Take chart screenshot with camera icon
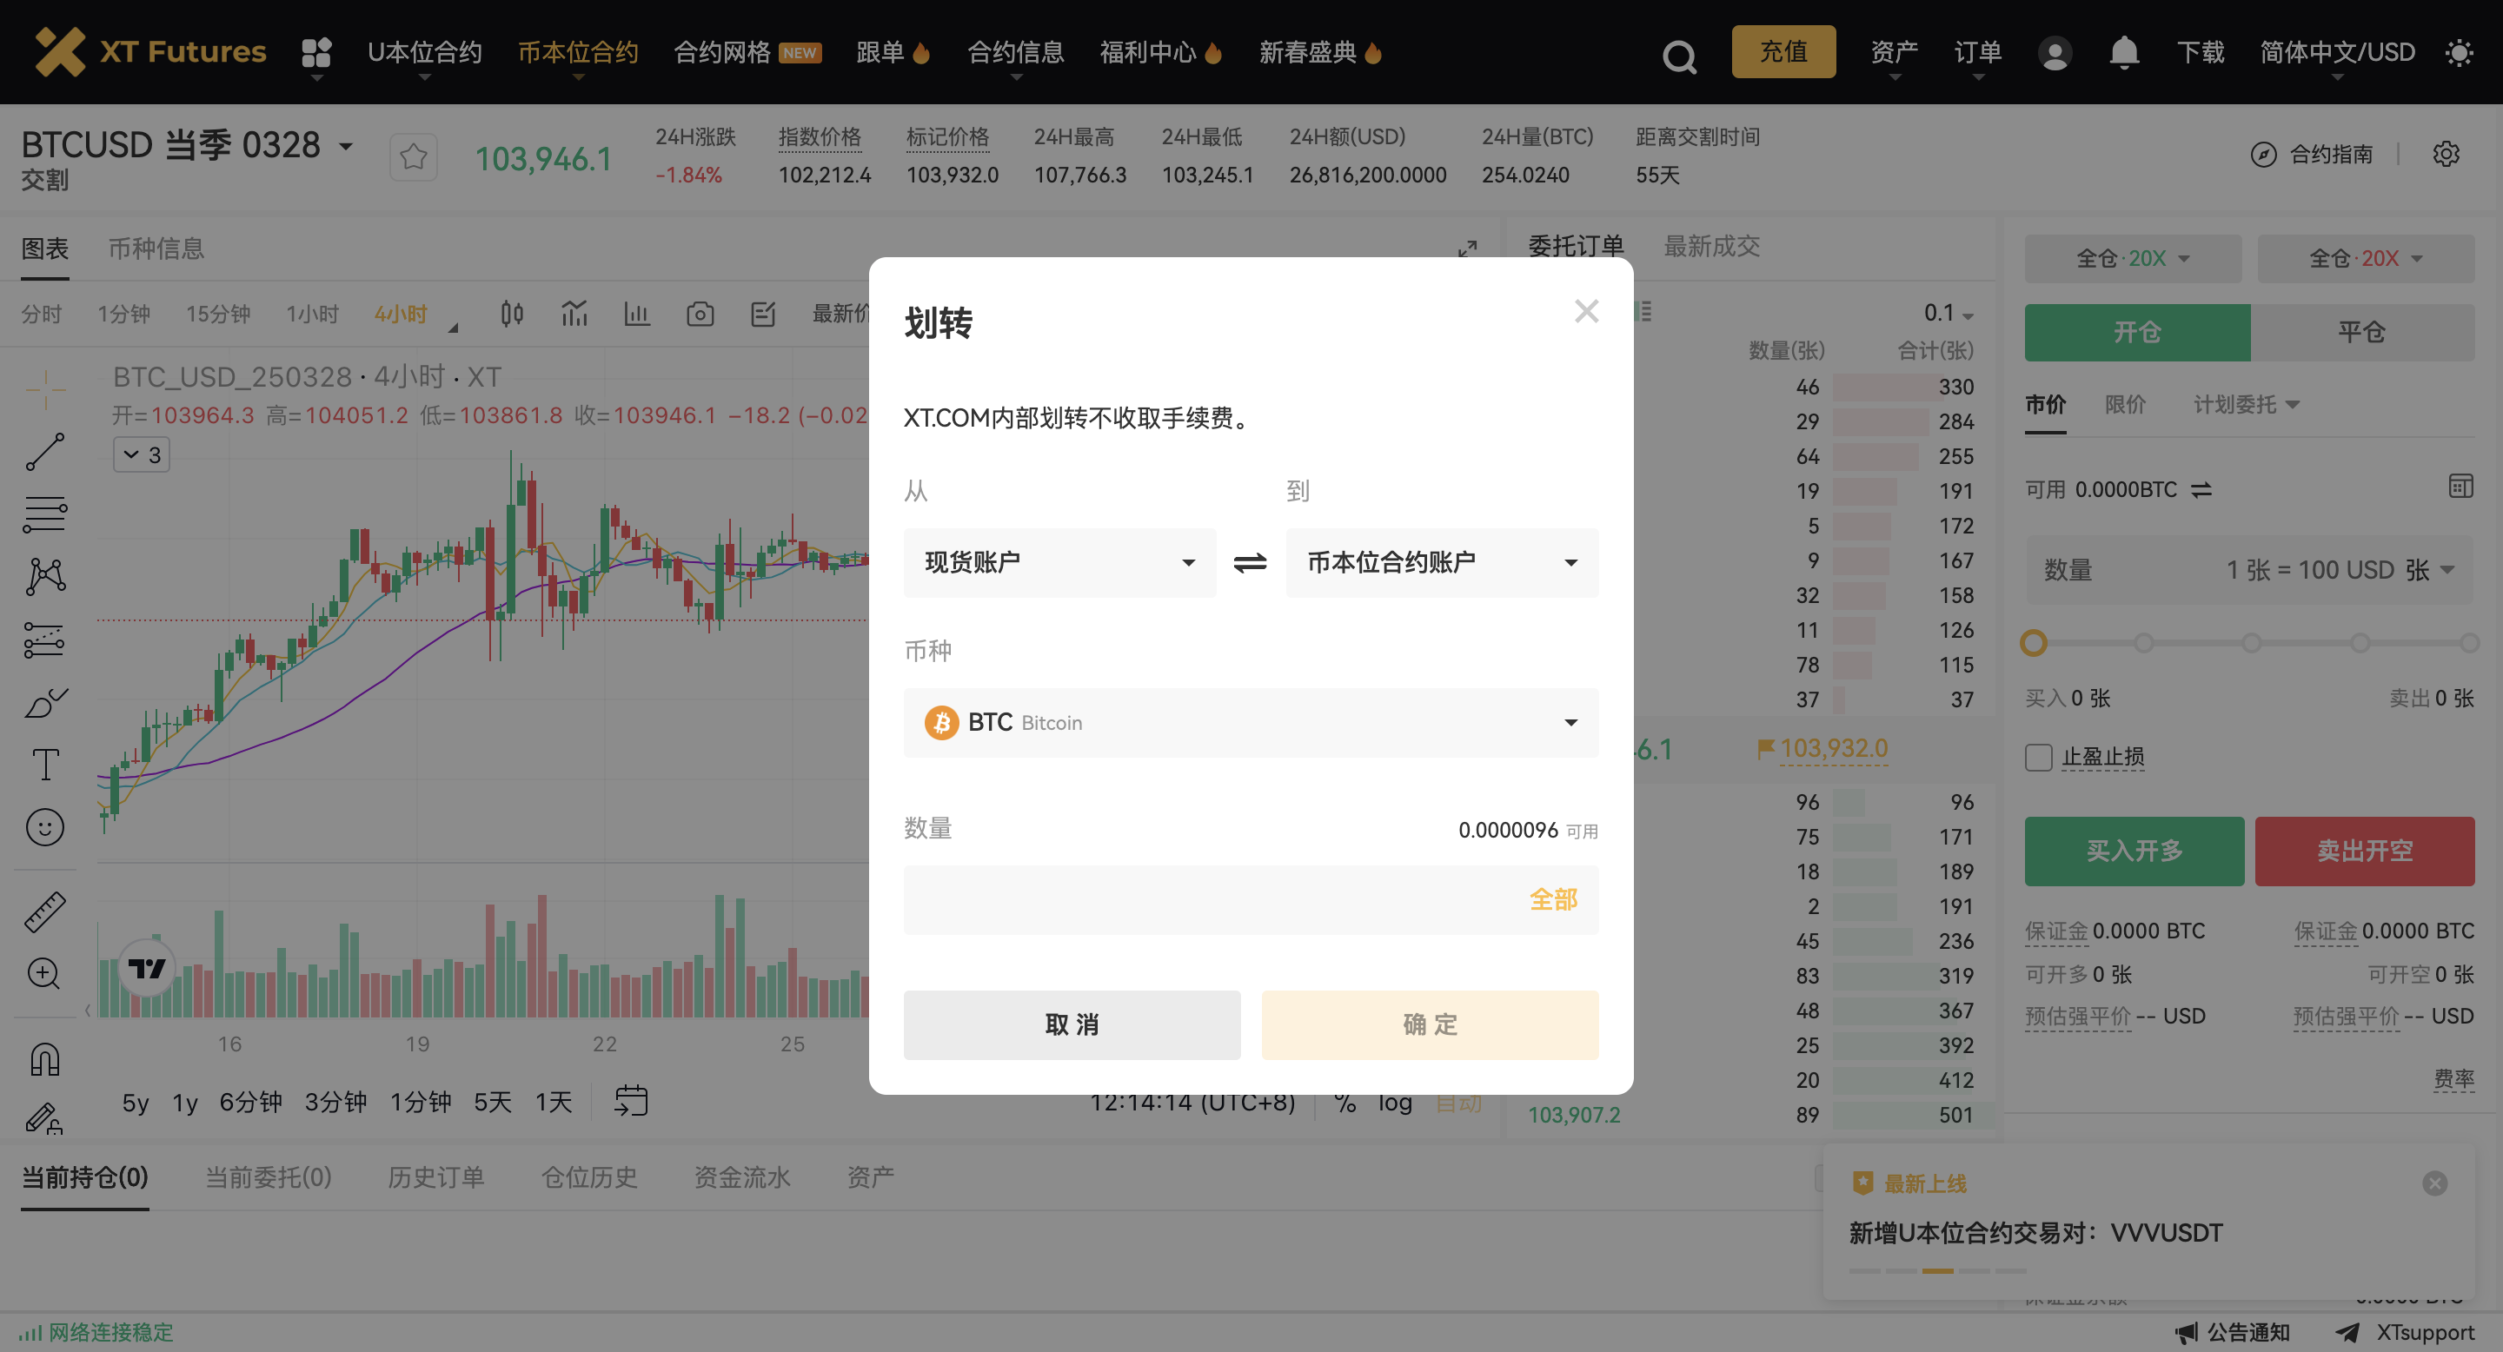The height and width of the screenshot is (1352, 2503). [x=700, y=313]
